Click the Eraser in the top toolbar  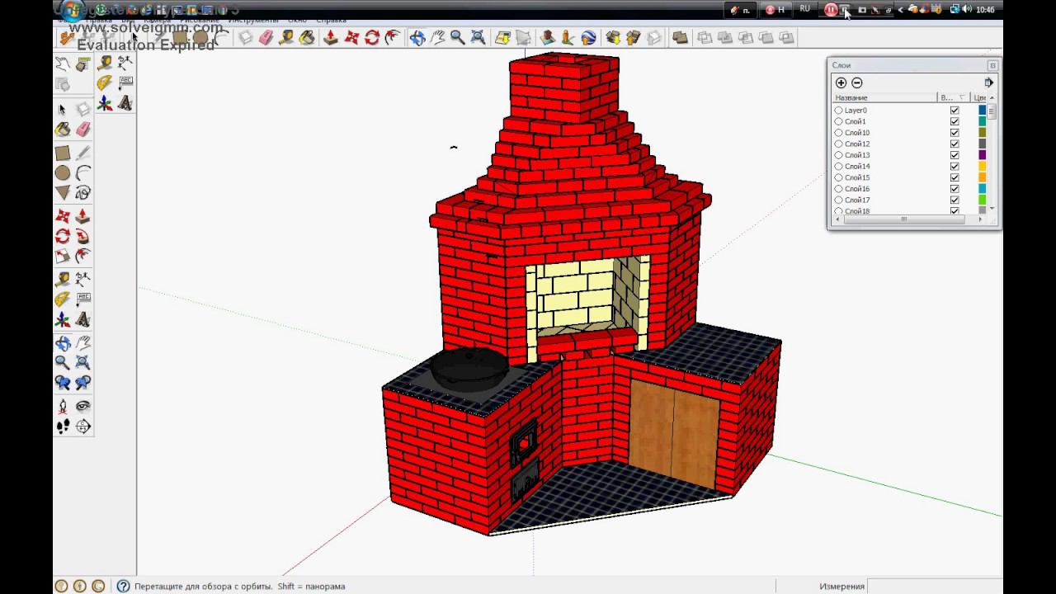click(x=266, y=37)
